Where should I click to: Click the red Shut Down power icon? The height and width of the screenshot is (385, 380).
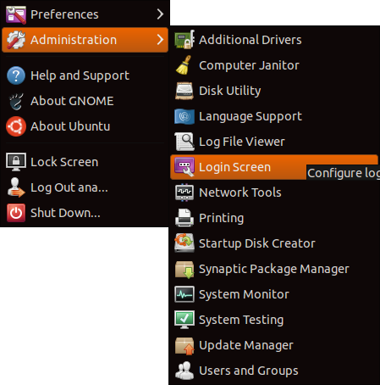pos(16,213)
